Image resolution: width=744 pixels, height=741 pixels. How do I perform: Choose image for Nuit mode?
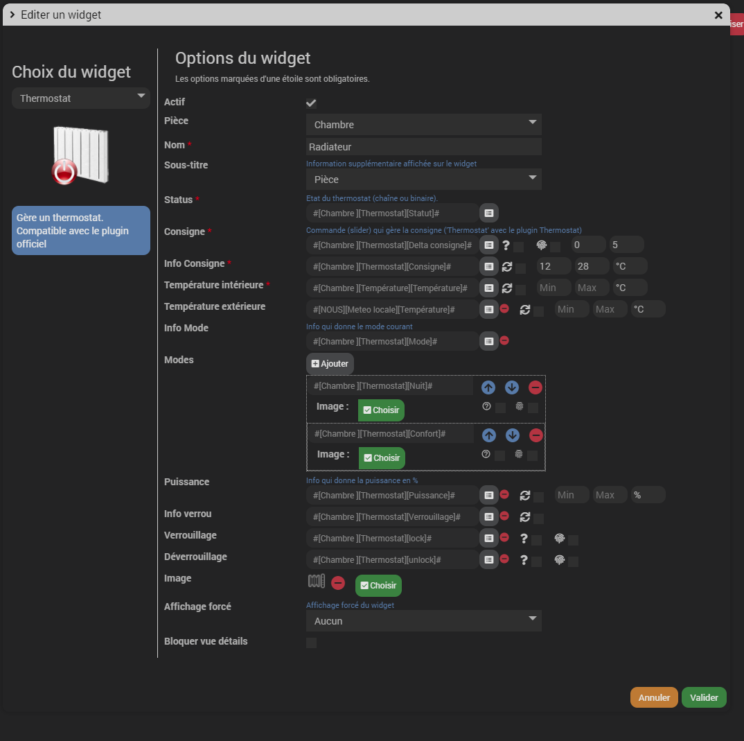point(381,410)
